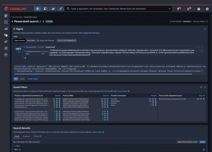Open the compass icon in the left sidebar
This screenshot has height=152, width=212.
(6, 55)
